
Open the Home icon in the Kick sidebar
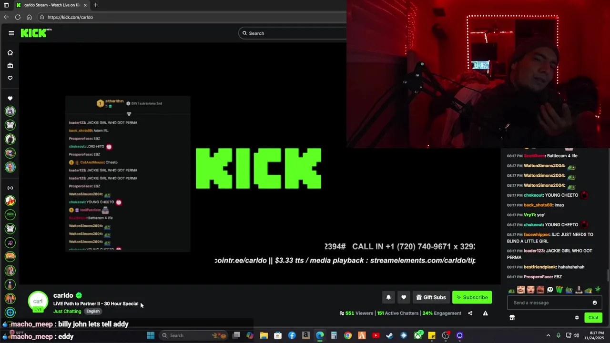pyautogui.click(x=10, y=53)
